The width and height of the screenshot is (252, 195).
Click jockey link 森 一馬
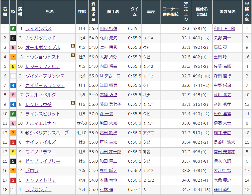(106, 114)
